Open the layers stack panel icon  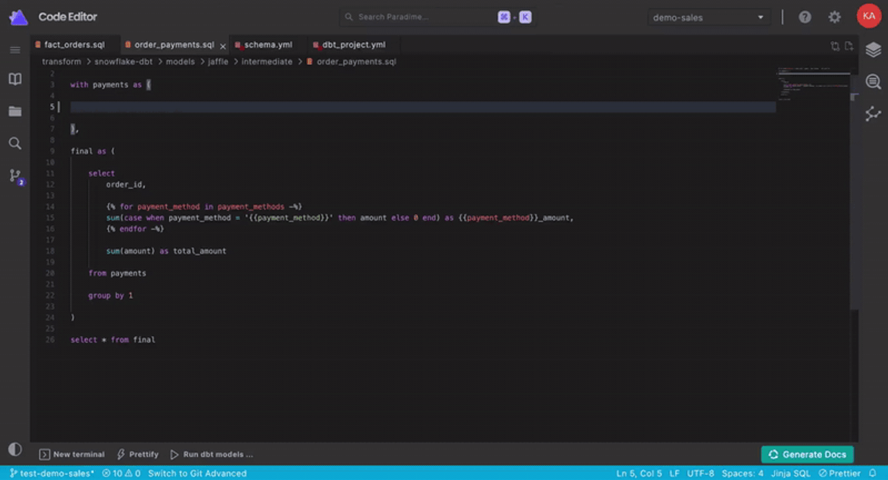[873, 50]
